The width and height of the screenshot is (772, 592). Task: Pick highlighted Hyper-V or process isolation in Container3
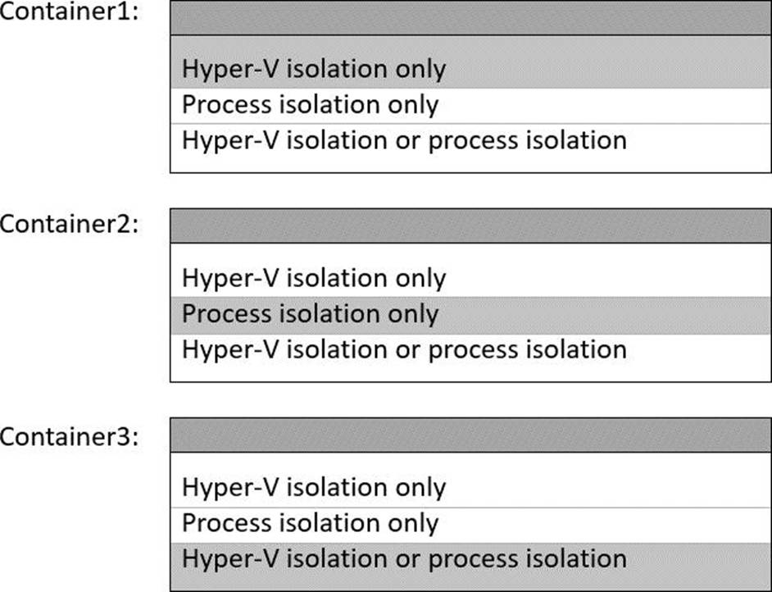[470, 560]
